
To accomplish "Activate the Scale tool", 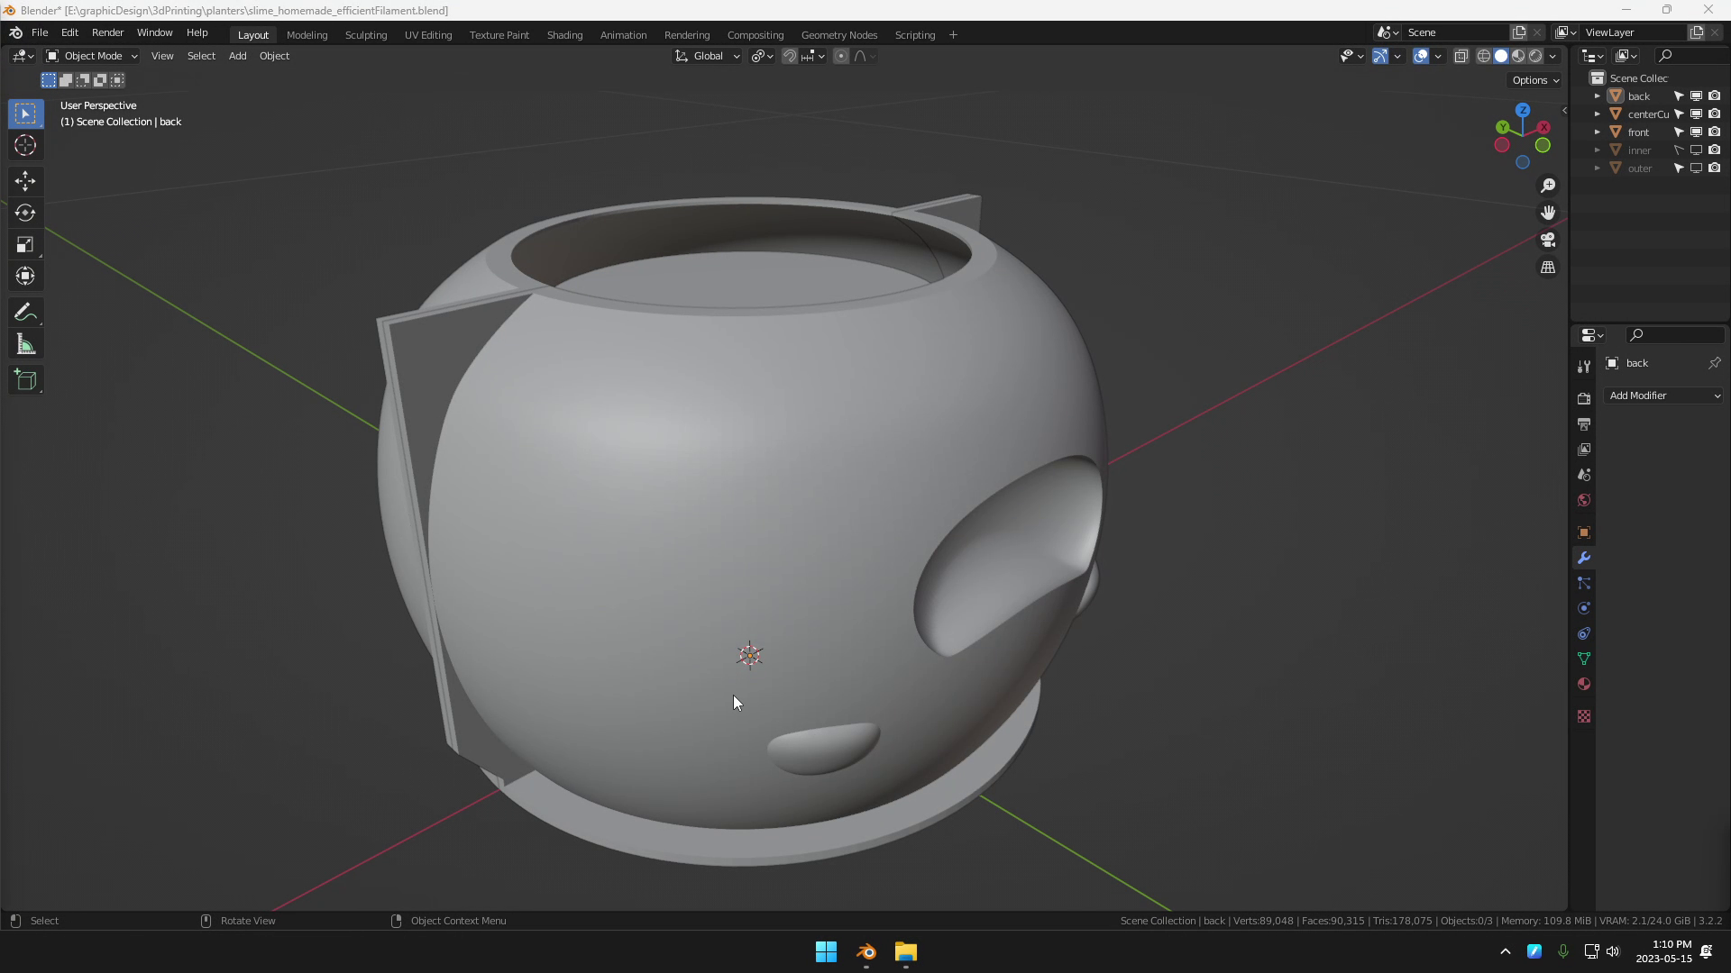I will pos(25,244).
